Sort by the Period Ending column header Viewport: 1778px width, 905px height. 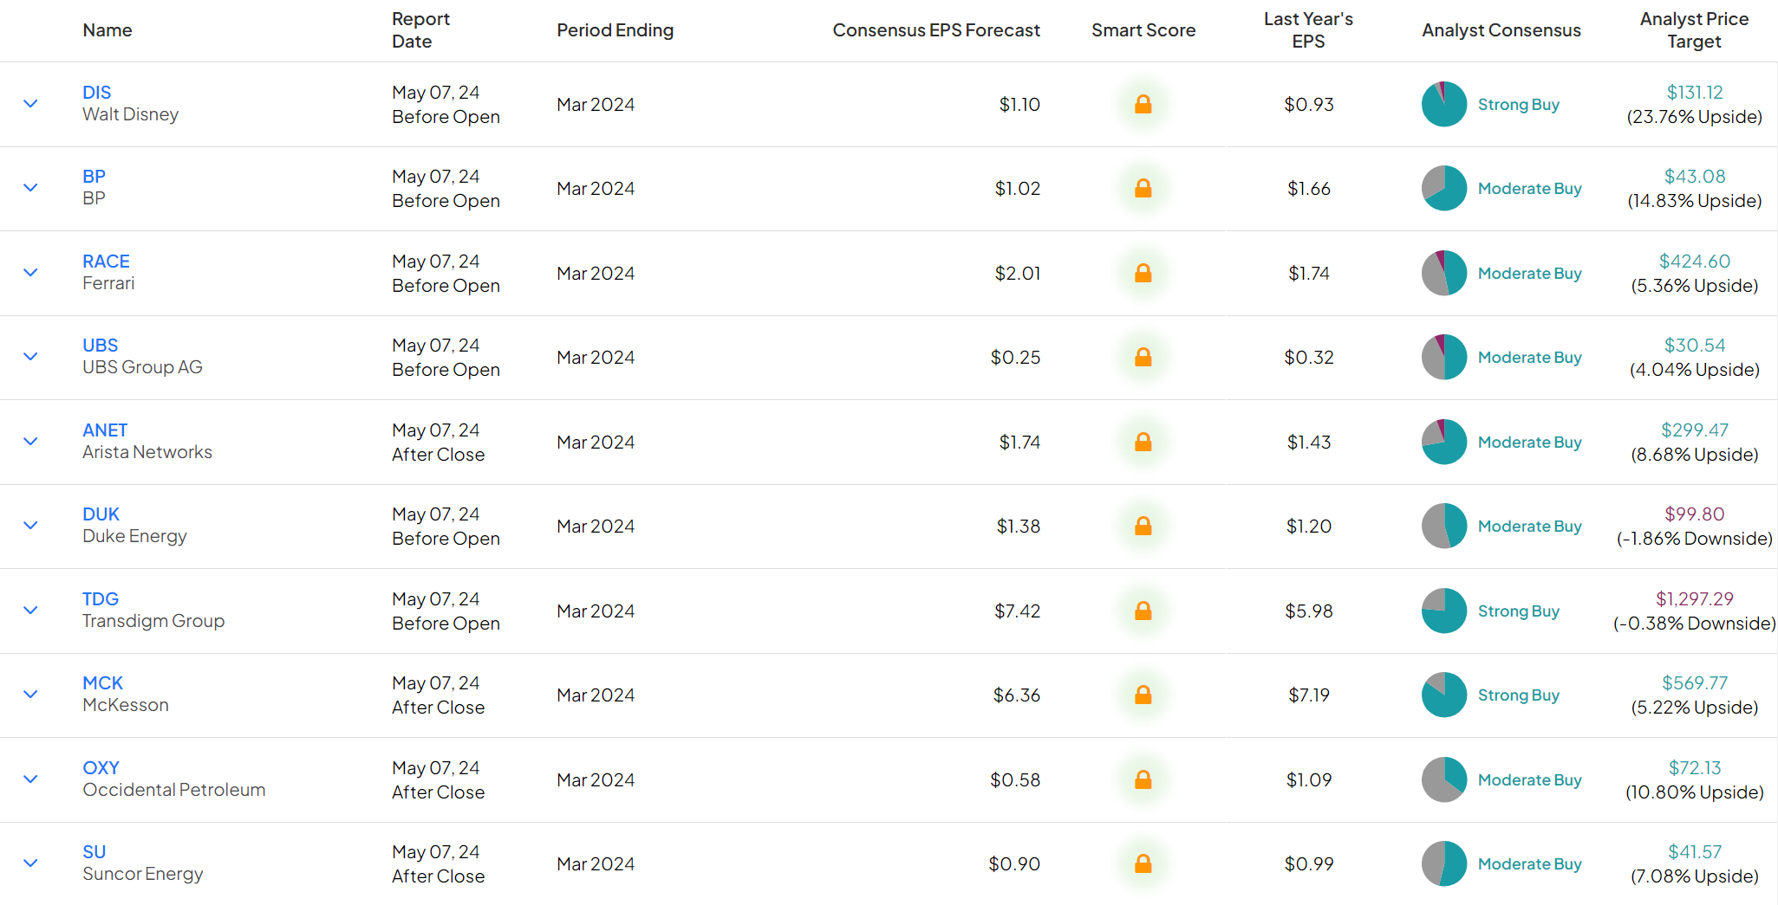(x=615, y=30)
